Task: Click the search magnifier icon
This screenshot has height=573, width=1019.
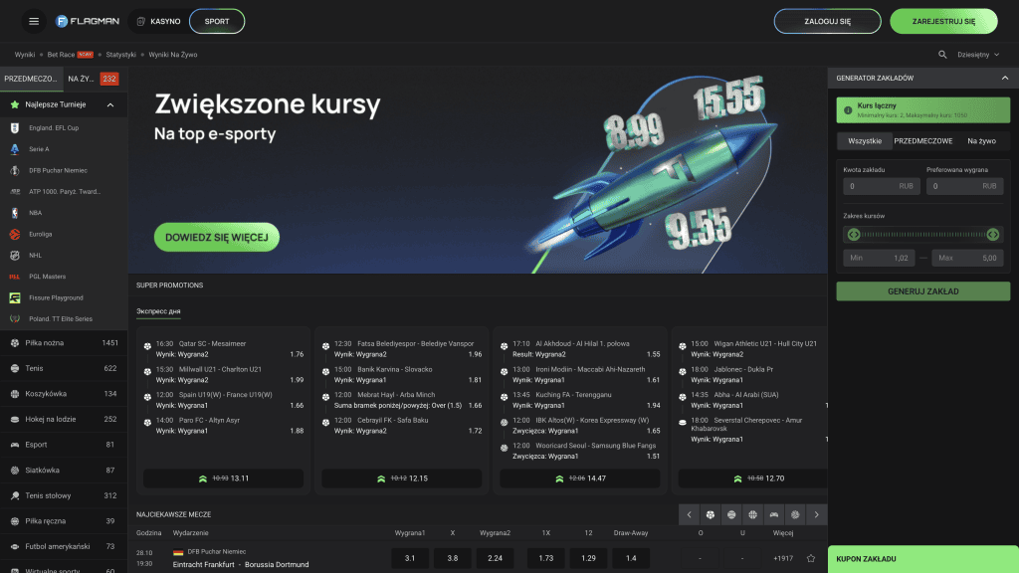Action: (x=942, y=55)
